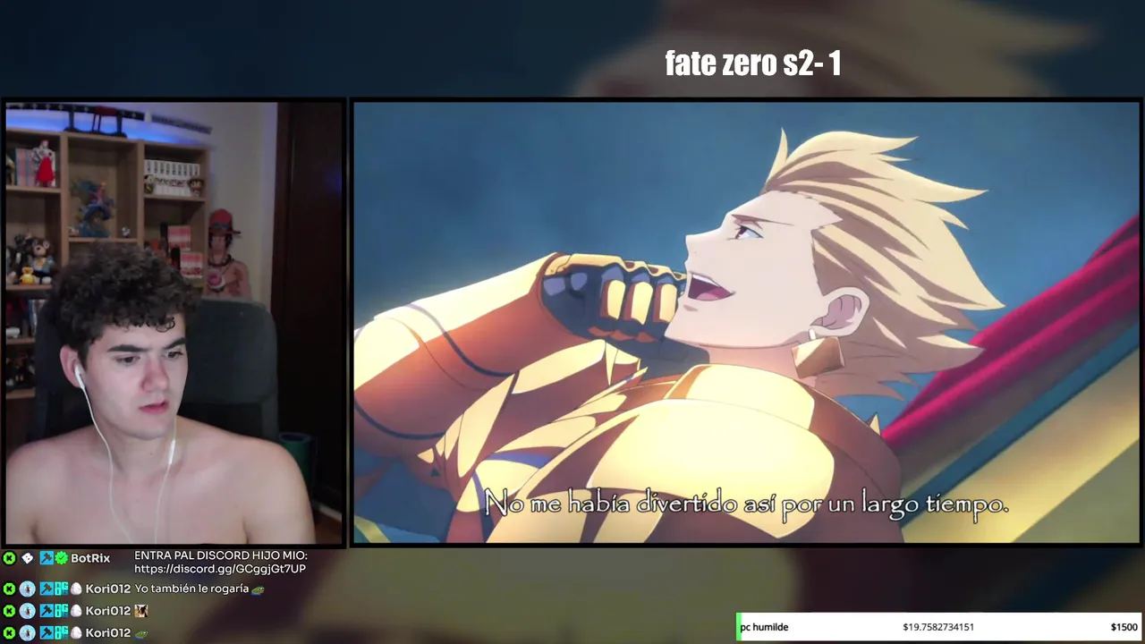This screenshot has width=1145, height=644.
Task: Click moderator badge in the cat emote message
Action: coord(47,611)
